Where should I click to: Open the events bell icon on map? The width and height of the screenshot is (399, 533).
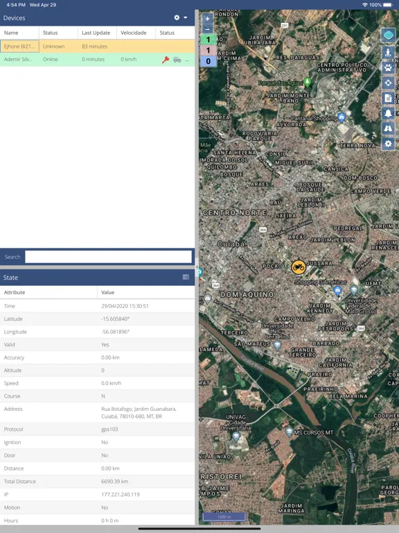coord(388,114)
